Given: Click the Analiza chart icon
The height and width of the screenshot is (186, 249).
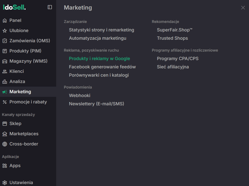Looking at the screenshot, I should pos(5,82).
